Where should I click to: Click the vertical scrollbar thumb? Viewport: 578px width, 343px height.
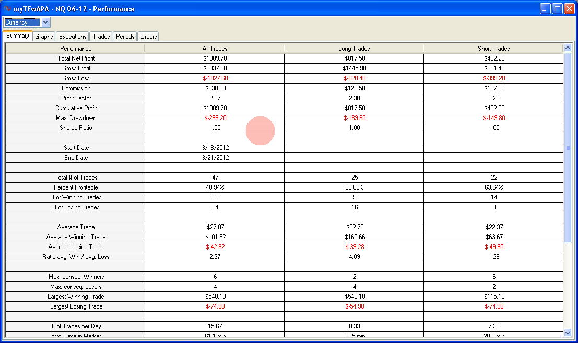pos(568,147)
